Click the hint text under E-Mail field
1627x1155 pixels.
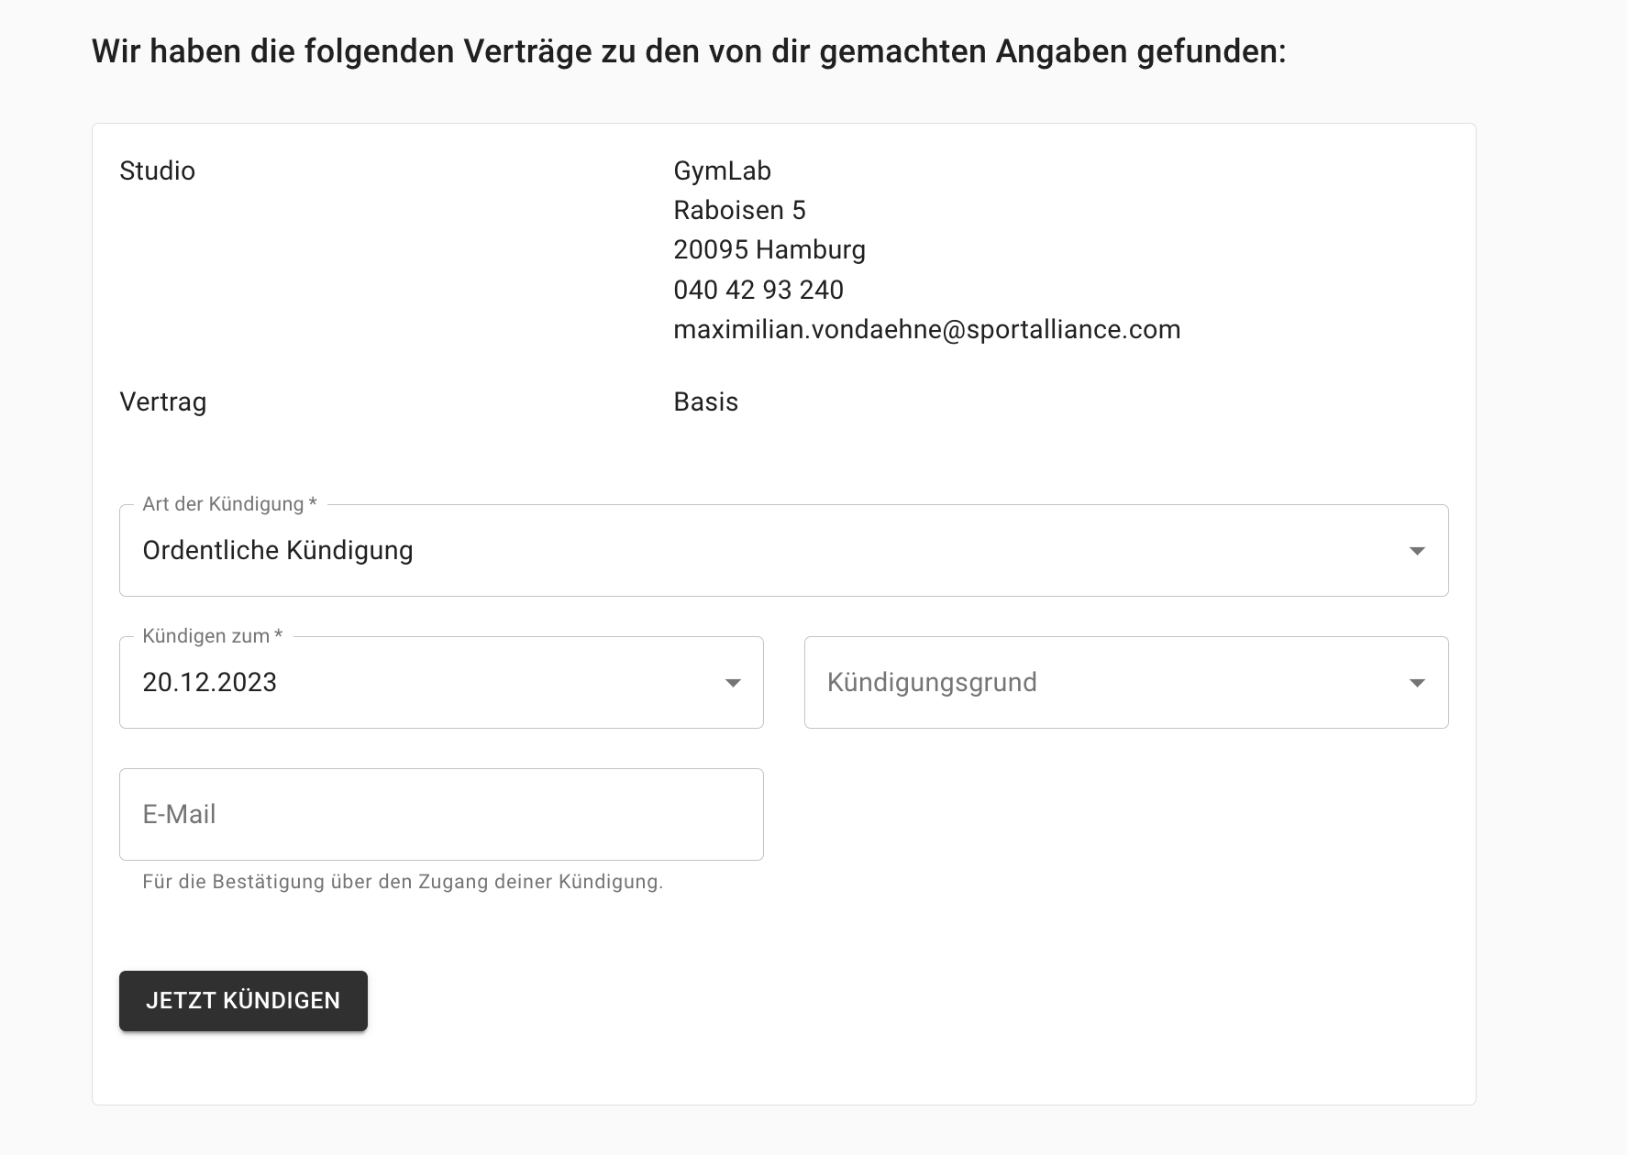[403, 882]
